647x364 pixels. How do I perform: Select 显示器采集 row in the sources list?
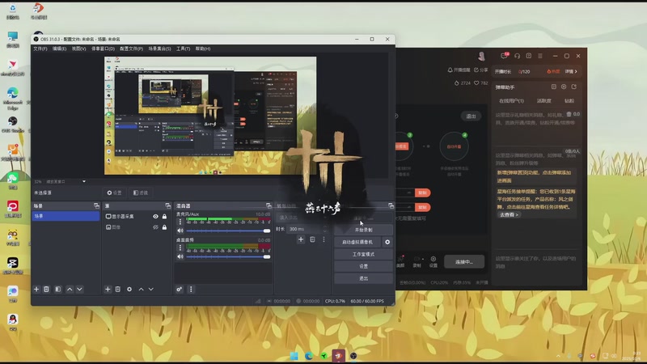(137, 216)
